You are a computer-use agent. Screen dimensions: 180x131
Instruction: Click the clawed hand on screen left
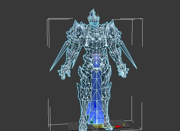click(x=64, y=71)
